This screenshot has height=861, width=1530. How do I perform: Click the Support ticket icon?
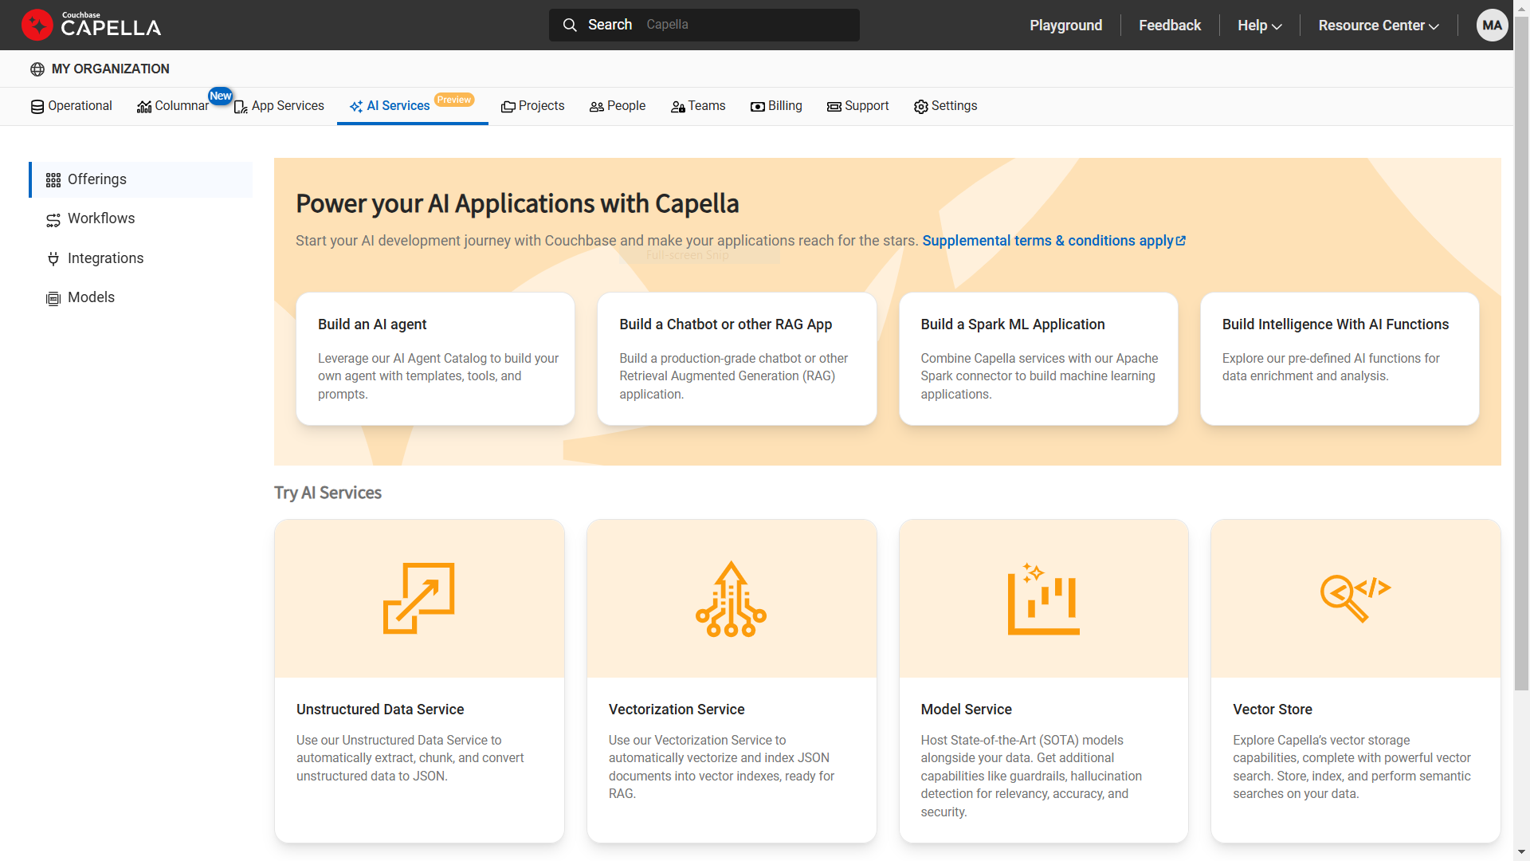(834, 107)
